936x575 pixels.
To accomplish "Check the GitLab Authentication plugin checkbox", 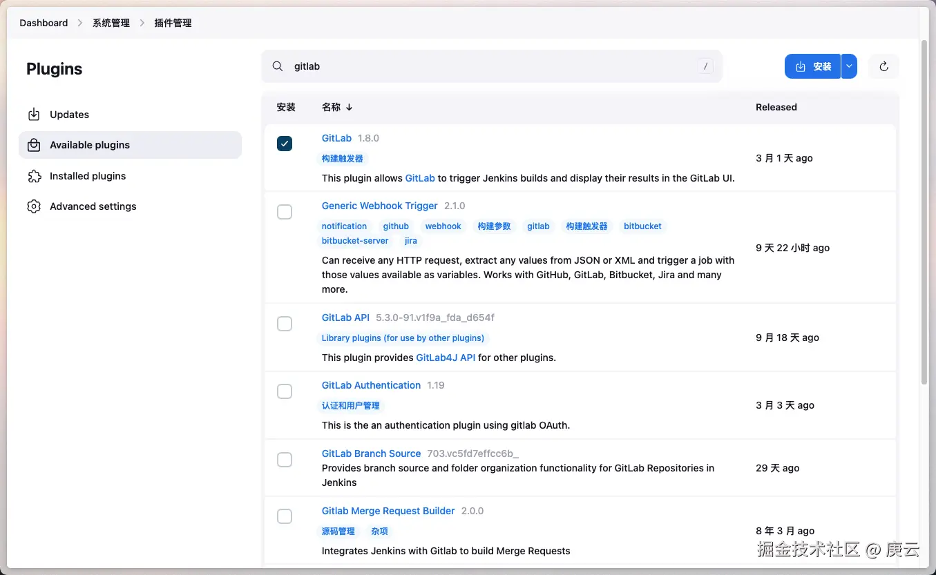I will 285,391.
